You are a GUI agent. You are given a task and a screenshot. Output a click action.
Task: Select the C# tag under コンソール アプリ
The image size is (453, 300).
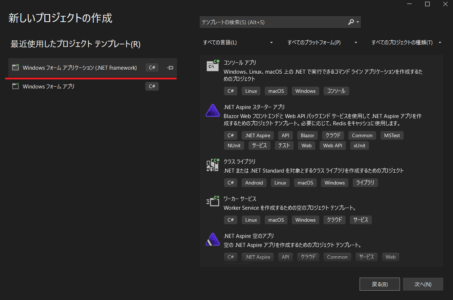[230, 91]
